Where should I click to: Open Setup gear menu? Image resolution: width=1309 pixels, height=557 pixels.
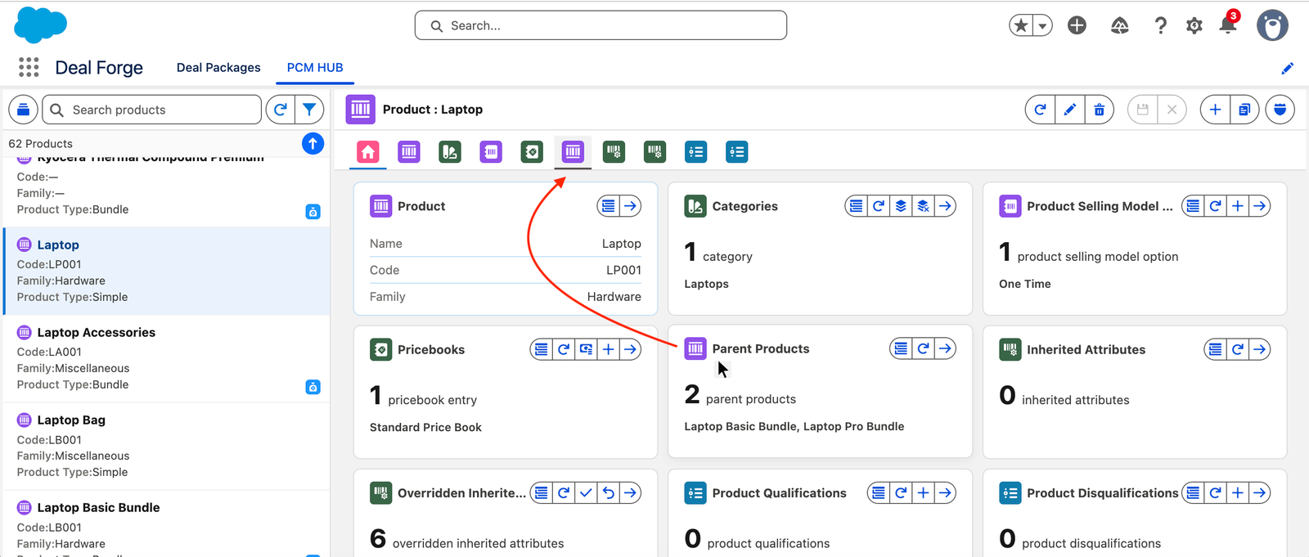point(1194,26)
